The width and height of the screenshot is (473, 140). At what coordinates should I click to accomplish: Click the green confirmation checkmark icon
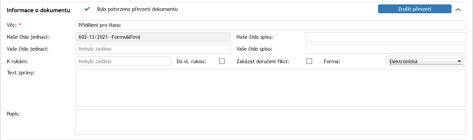coord(87,9)
